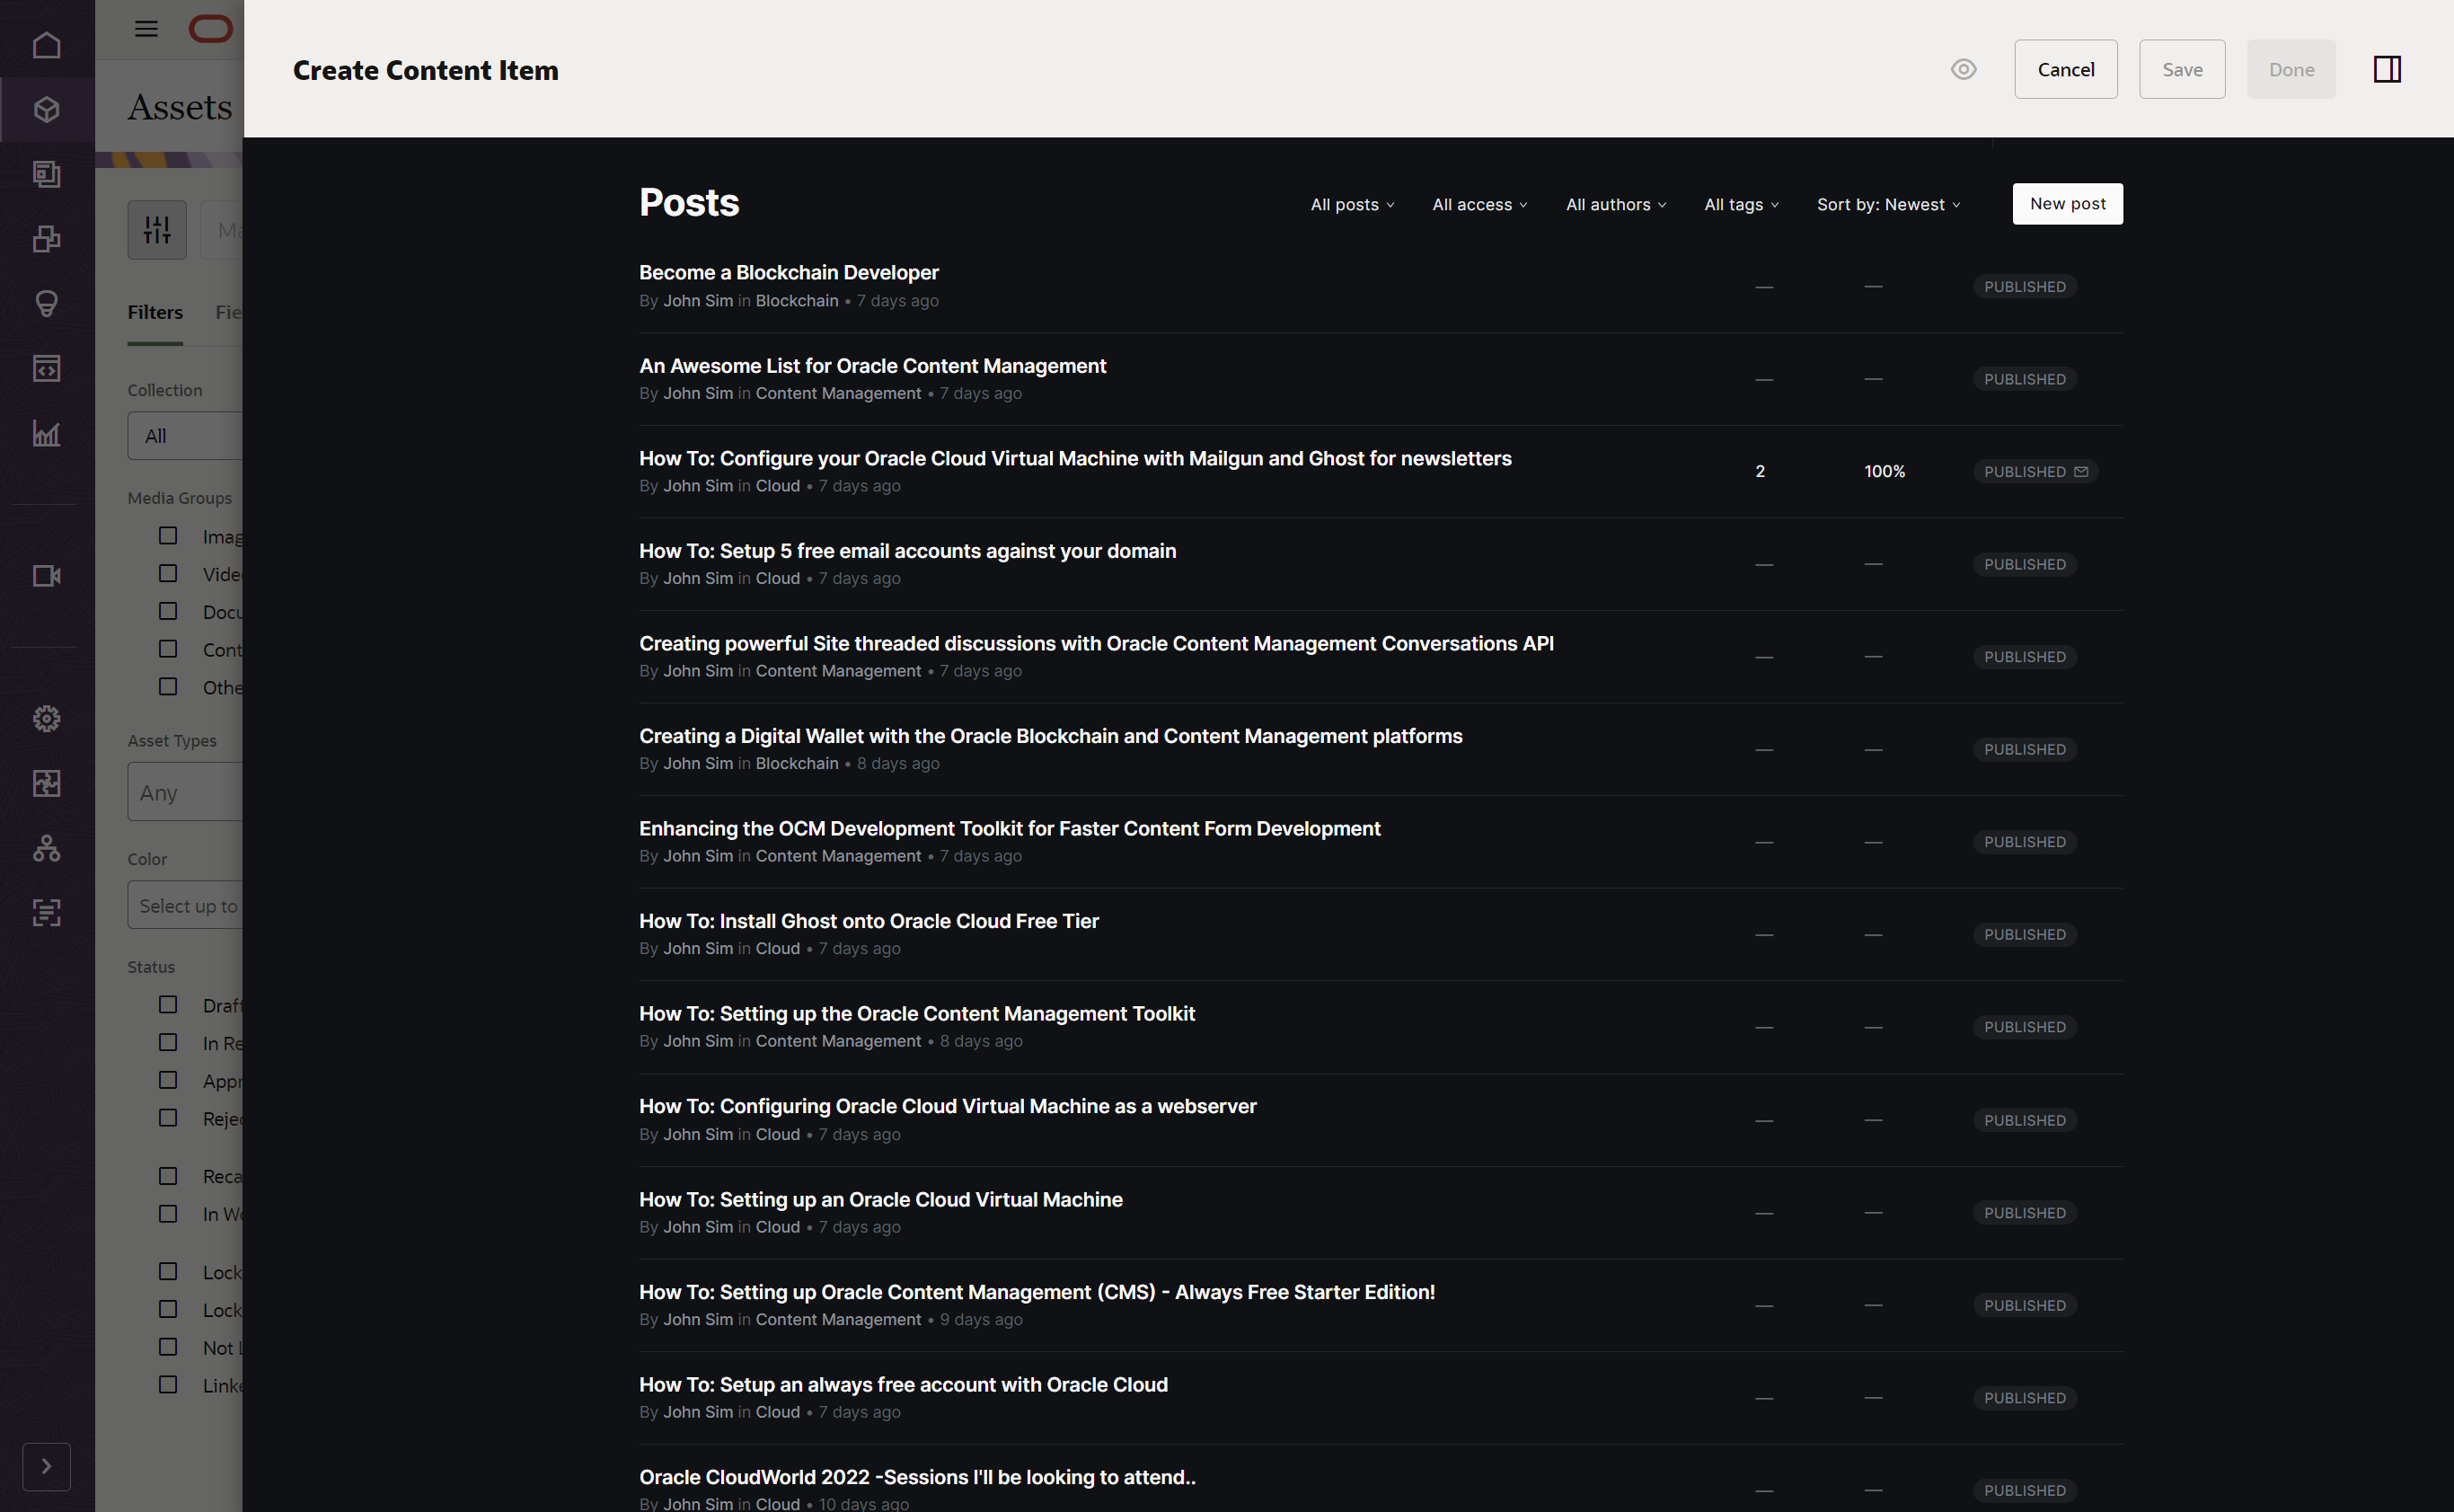Check the Documents media group checkbox
The height and width of the screenshot is (1512, 2454).
(x=168, y=611)
